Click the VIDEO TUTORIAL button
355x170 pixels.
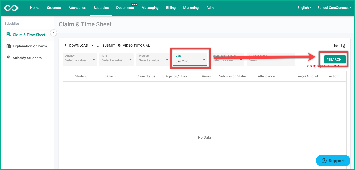[134, 46]
